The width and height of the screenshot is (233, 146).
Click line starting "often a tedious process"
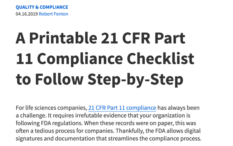(x=108, y=131)
